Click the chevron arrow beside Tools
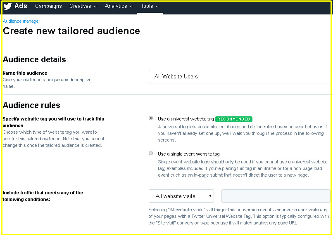This screenshot has width=333, height=236. (x=157, y=7)
